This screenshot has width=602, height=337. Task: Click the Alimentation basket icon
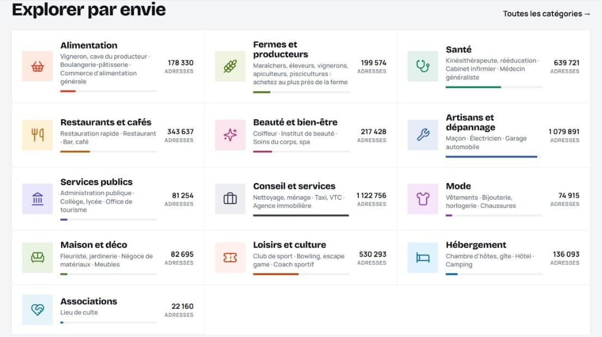point(37,66)
